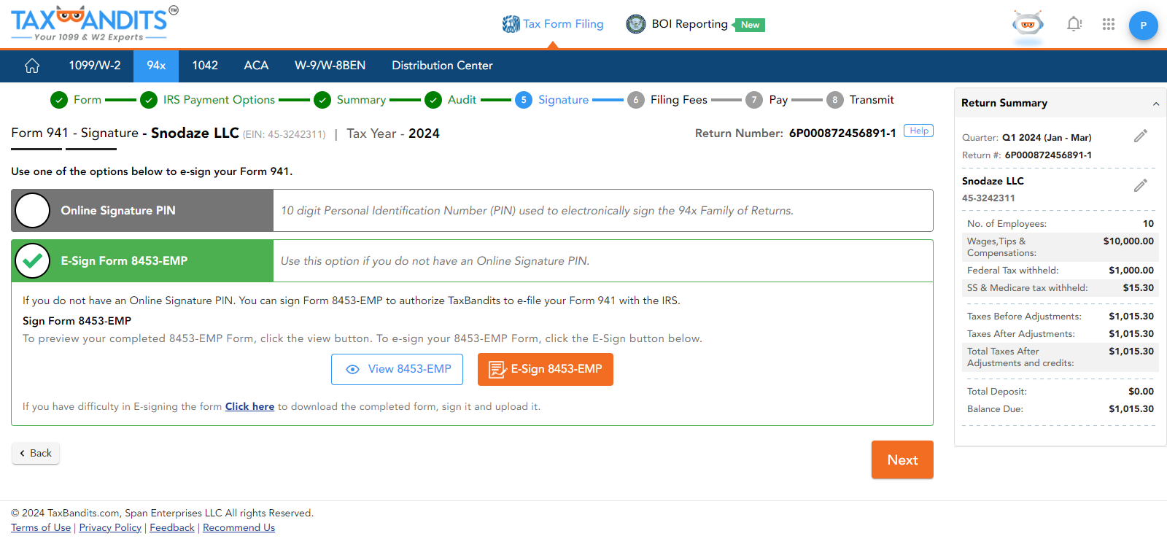
Task: Open the Terms of Use link
Action: [41, 527]
